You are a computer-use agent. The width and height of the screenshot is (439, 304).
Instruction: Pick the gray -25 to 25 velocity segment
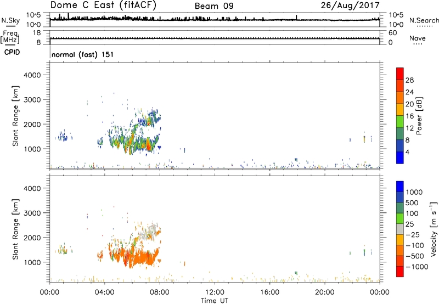[400, 229]
